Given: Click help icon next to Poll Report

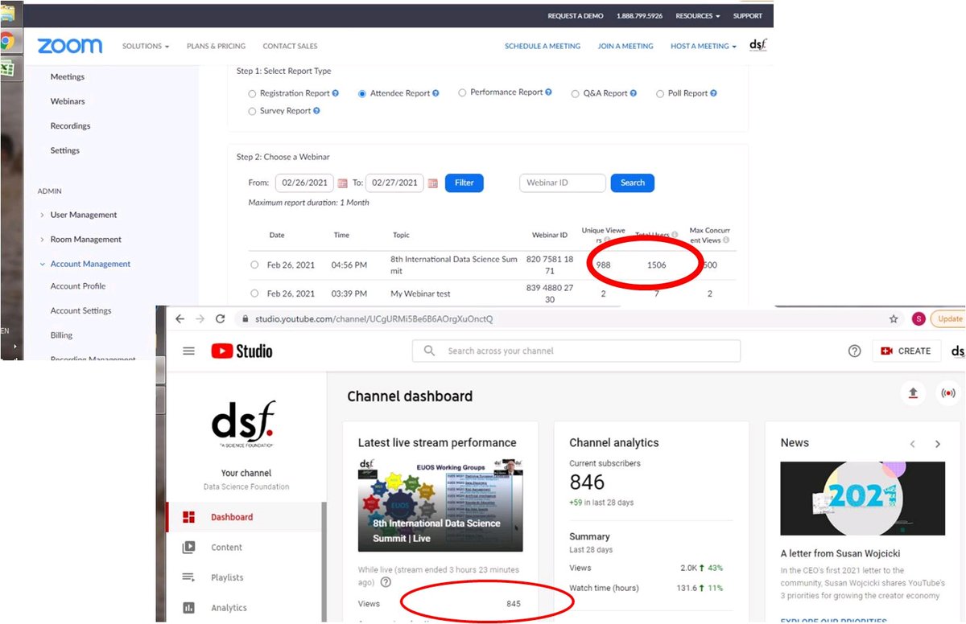Looking at the screenshot, I should click(x=713, y=93).
